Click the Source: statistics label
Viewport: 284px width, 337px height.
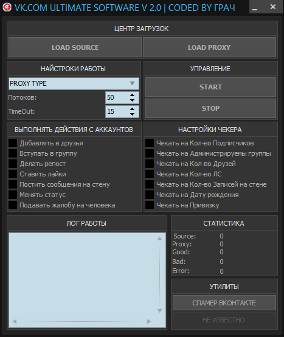tap(184, 236)
